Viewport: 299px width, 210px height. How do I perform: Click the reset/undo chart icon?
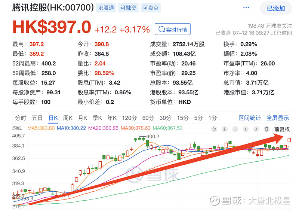pos(214,129)
